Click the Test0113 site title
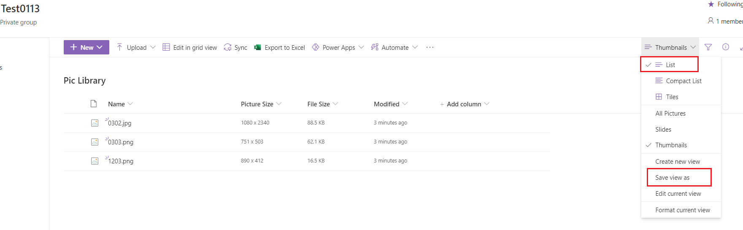The height and width of the screenshot is (230, 743). (x=20, y=8)
